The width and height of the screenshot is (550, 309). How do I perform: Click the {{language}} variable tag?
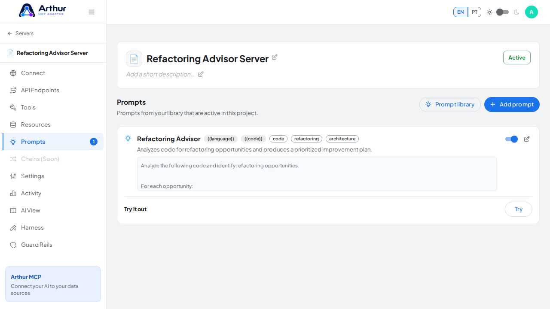pyautogui.click(x=221, y=139)
